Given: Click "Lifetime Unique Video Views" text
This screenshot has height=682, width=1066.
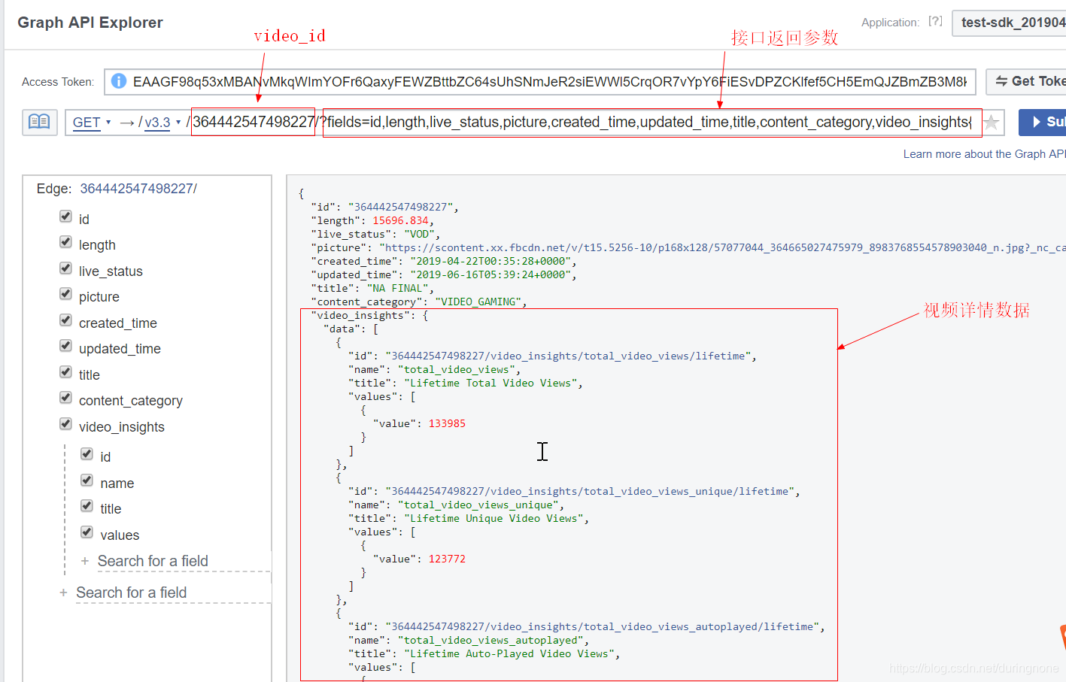Looking at the screenshot, I should (494, 518).
